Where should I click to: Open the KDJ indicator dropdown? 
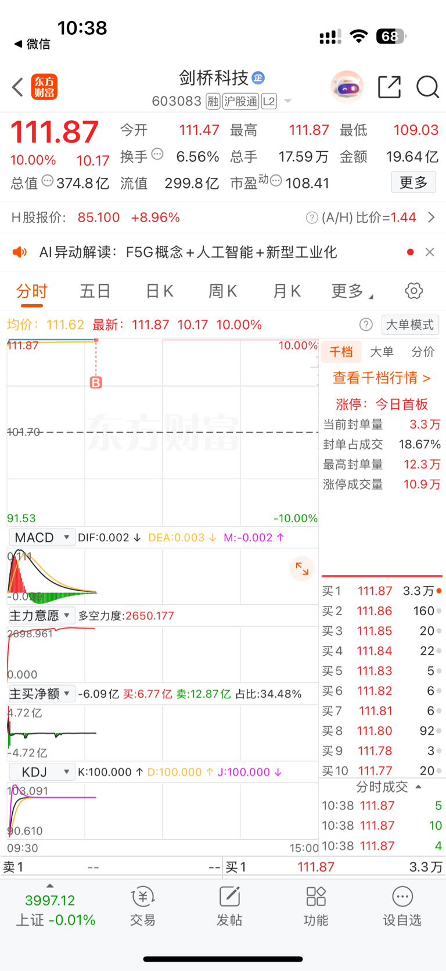[41, 772]
